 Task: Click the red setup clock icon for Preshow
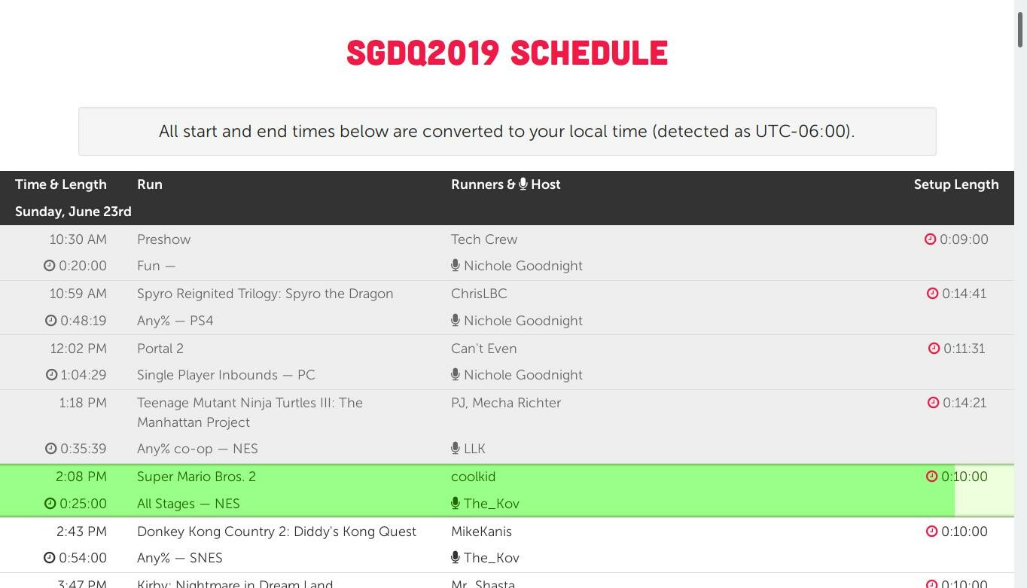coord(930,239)
